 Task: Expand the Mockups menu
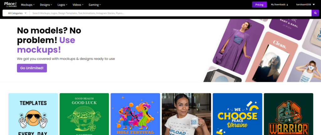(28, 4)
